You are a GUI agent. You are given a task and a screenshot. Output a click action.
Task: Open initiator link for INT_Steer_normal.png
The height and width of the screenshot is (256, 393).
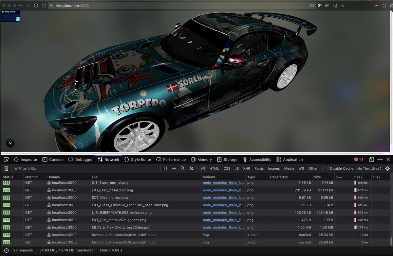pos(223,182)
